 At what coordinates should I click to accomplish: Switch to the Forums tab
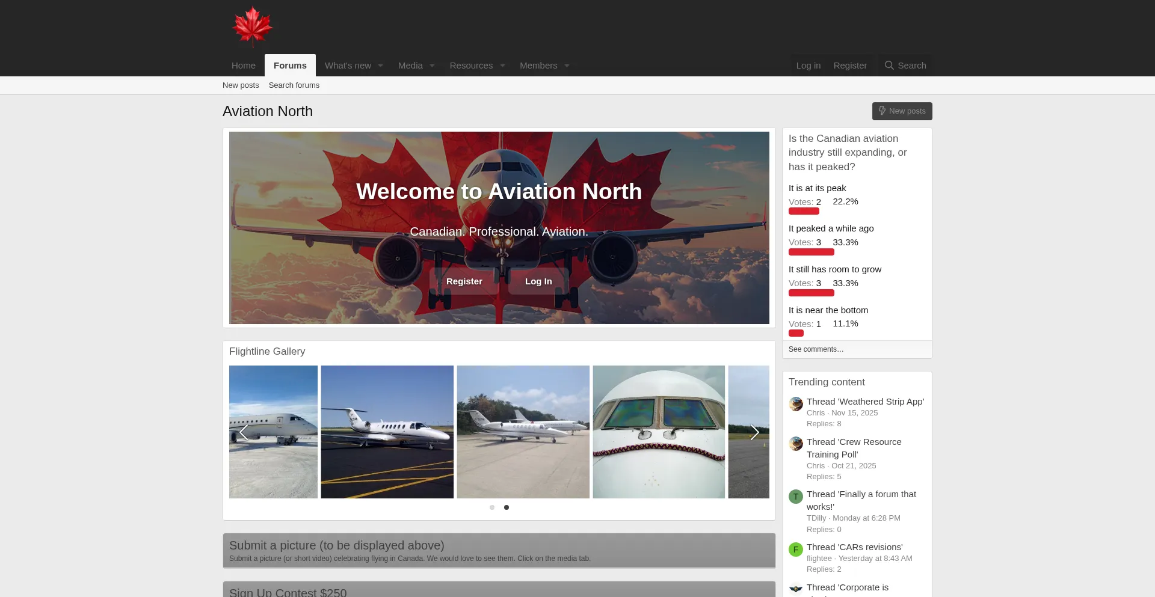pyautogui.click(x=290, y=66)
